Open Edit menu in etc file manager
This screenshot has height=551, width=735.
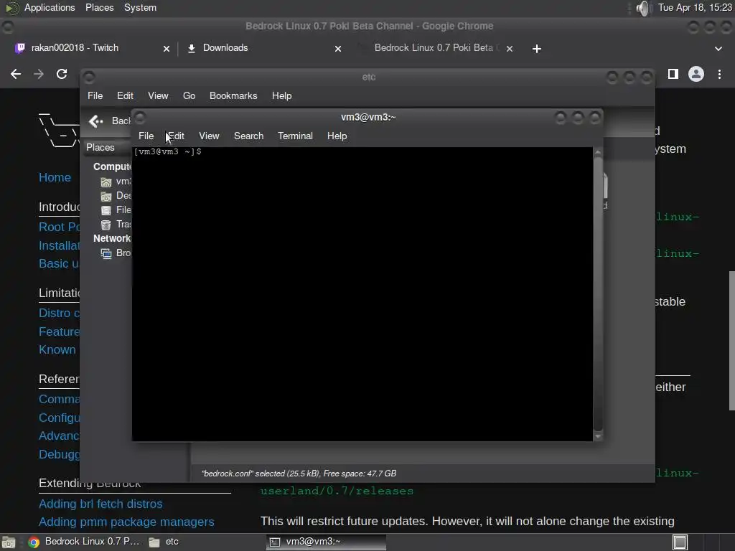coord(125,95)
